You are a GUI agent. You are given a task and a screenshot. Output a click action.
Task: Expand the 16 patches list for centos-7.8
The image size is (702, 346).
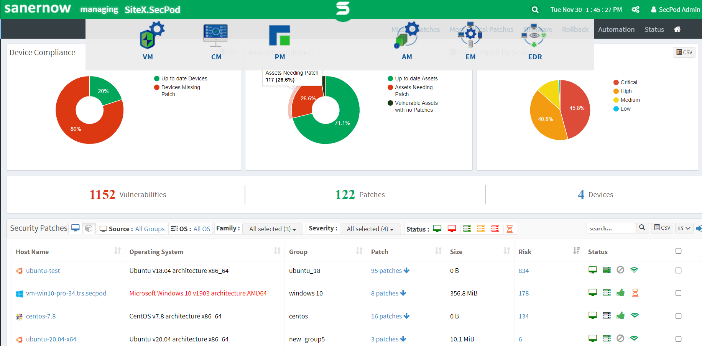390,316
